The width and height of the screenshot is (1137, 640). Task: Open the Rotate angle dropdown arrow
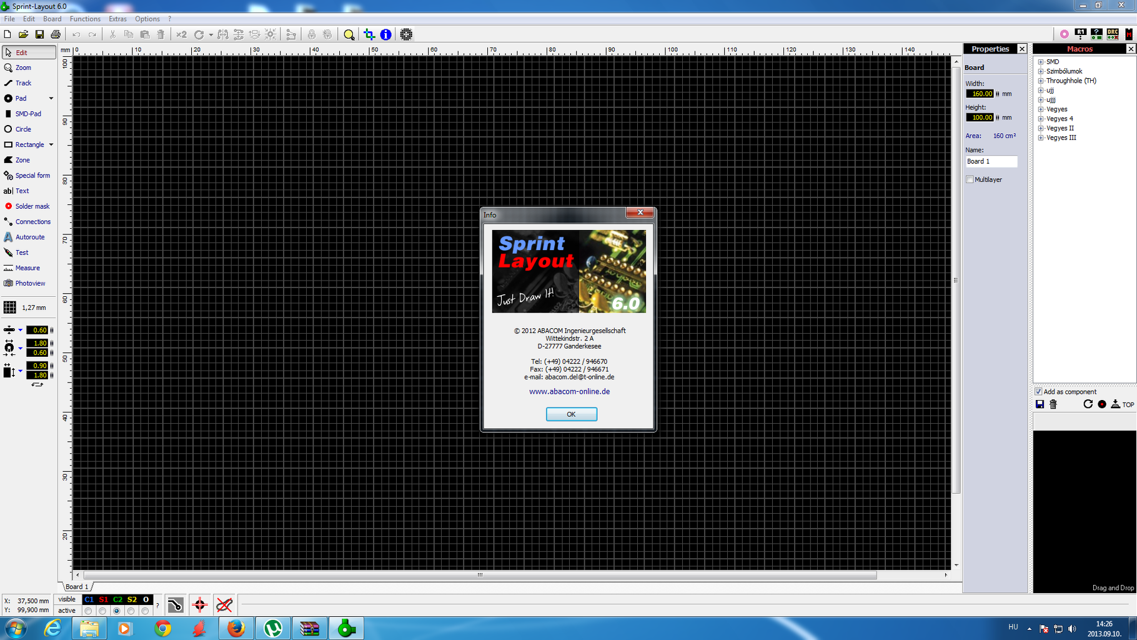(x=211, y=35)
